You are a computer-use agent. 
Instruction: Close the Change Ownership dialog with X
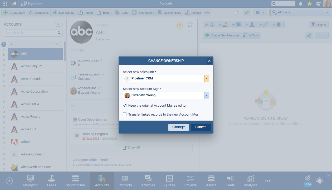[x=209, y=61]
